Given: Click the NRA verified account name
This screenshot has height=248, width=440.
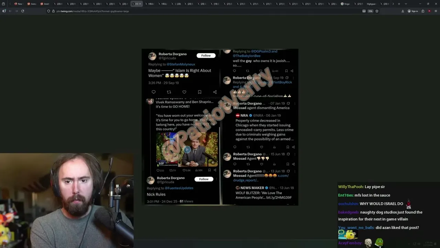Looking at the screenshot, I should 244,115.
